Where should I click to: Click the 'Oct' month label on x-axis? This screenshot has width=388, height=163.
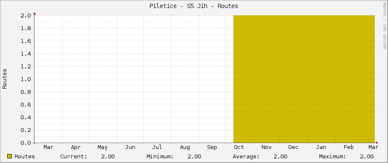click(239, 147)
